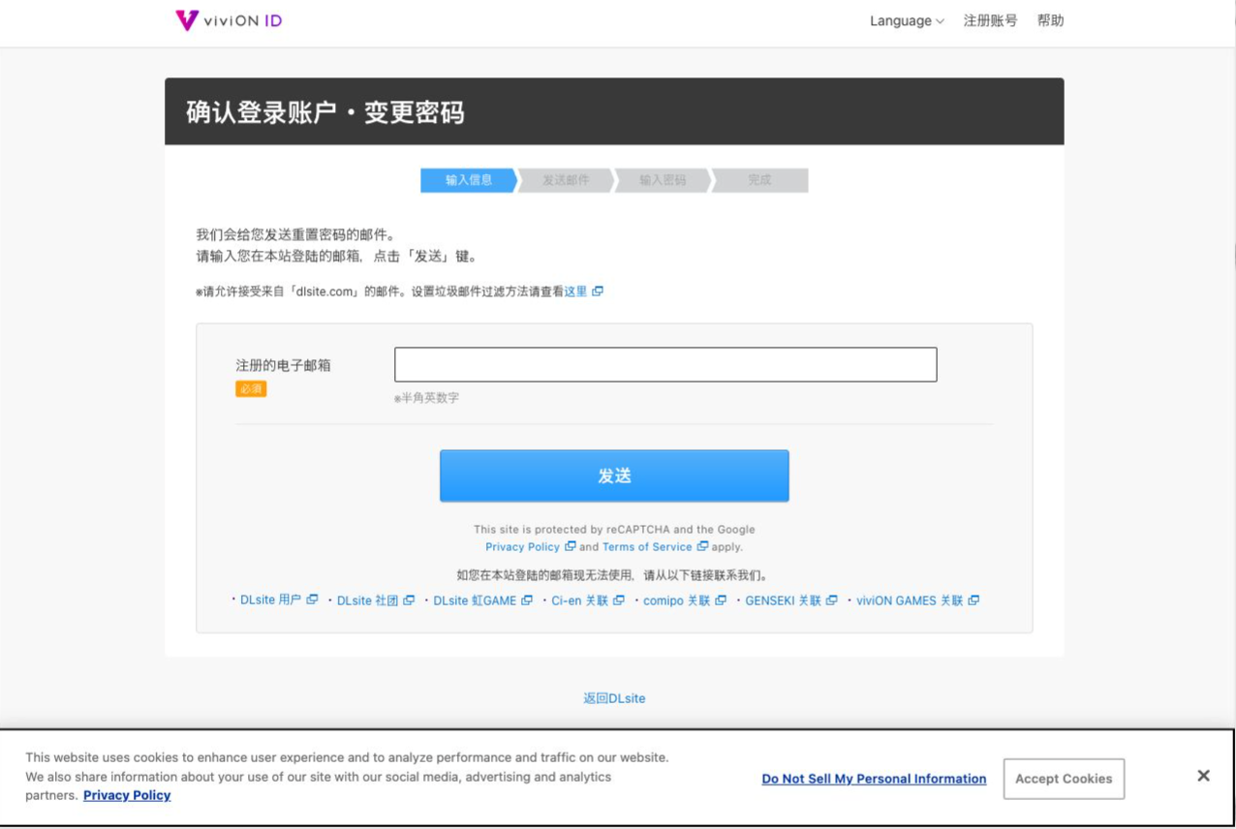This screenshot has height=829, width=1236.
Task: Select the 完成 step indicator
Action: tap(759, 180)
